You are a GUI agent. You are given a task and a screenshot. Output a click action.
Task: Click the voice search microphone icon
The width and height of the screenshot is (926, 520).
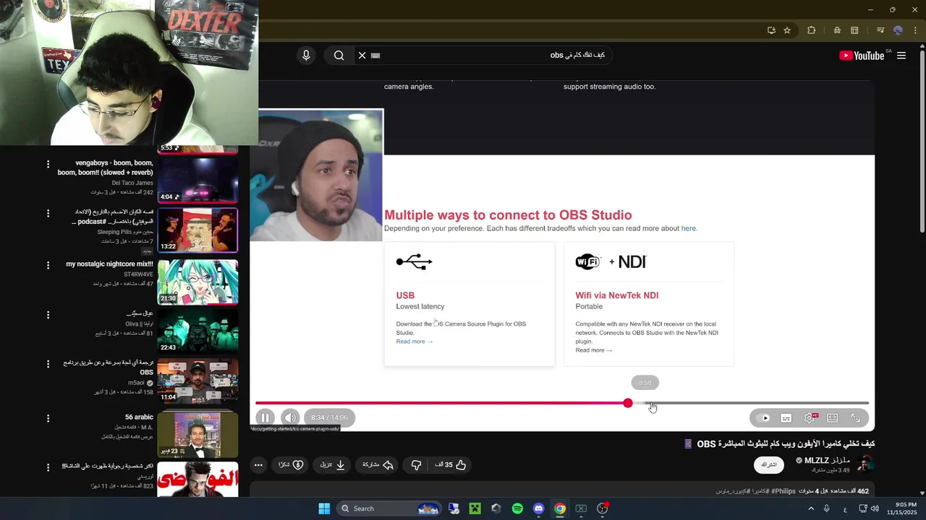(306, 56)
